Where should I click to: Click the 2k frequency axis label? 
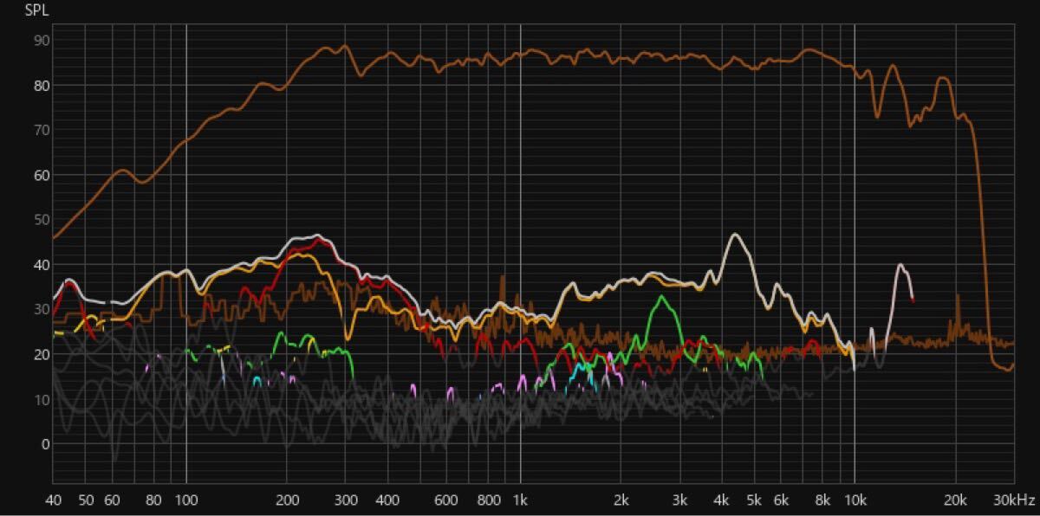[x=621, y=500]
